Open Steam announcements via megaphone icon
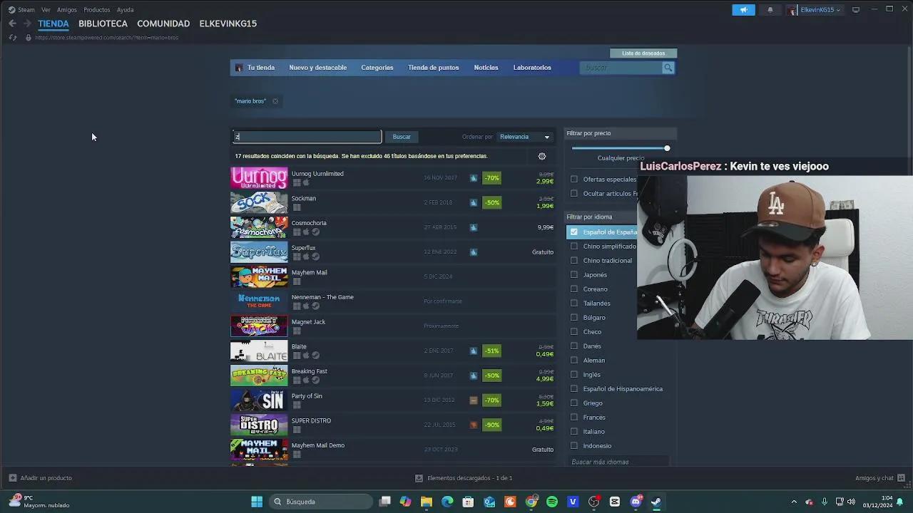 [x=744, y=9]
